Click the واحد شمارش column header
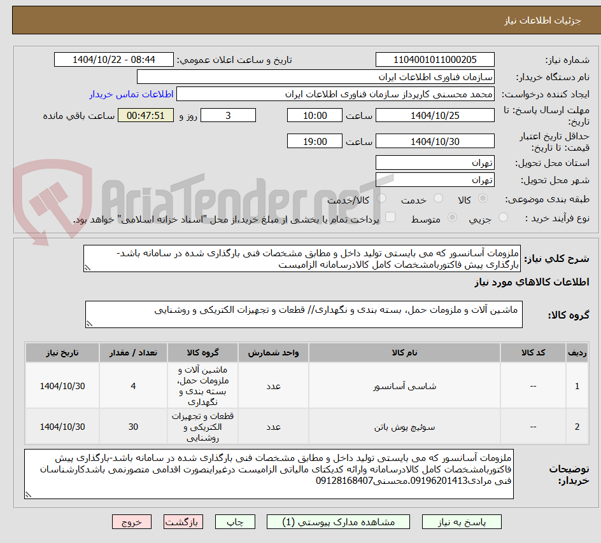Image resolution: width=601 pixels, height=543 pixels. coord(273,352)
